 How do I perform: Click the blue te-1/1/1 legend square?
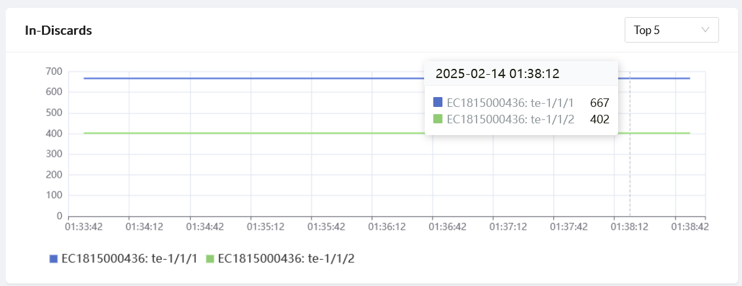pos(54,259)
